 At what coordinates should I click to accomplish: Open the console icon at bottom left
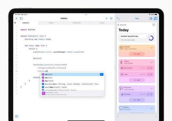coord(17,116)
